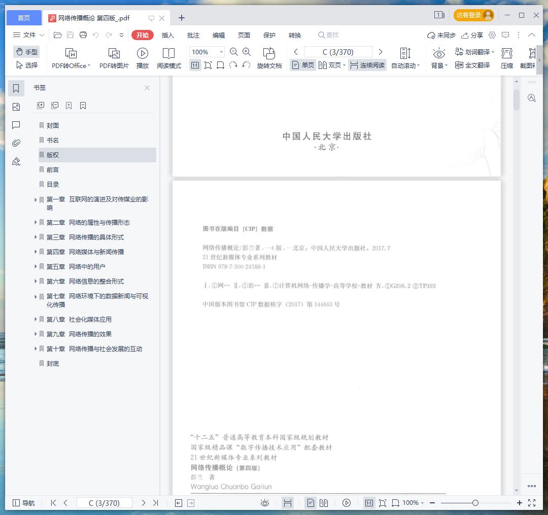Image resolution: width=548 pixels, height=515 pixels.
Task: Open the 批注 ribbon tab
Action: click(193, 35)
